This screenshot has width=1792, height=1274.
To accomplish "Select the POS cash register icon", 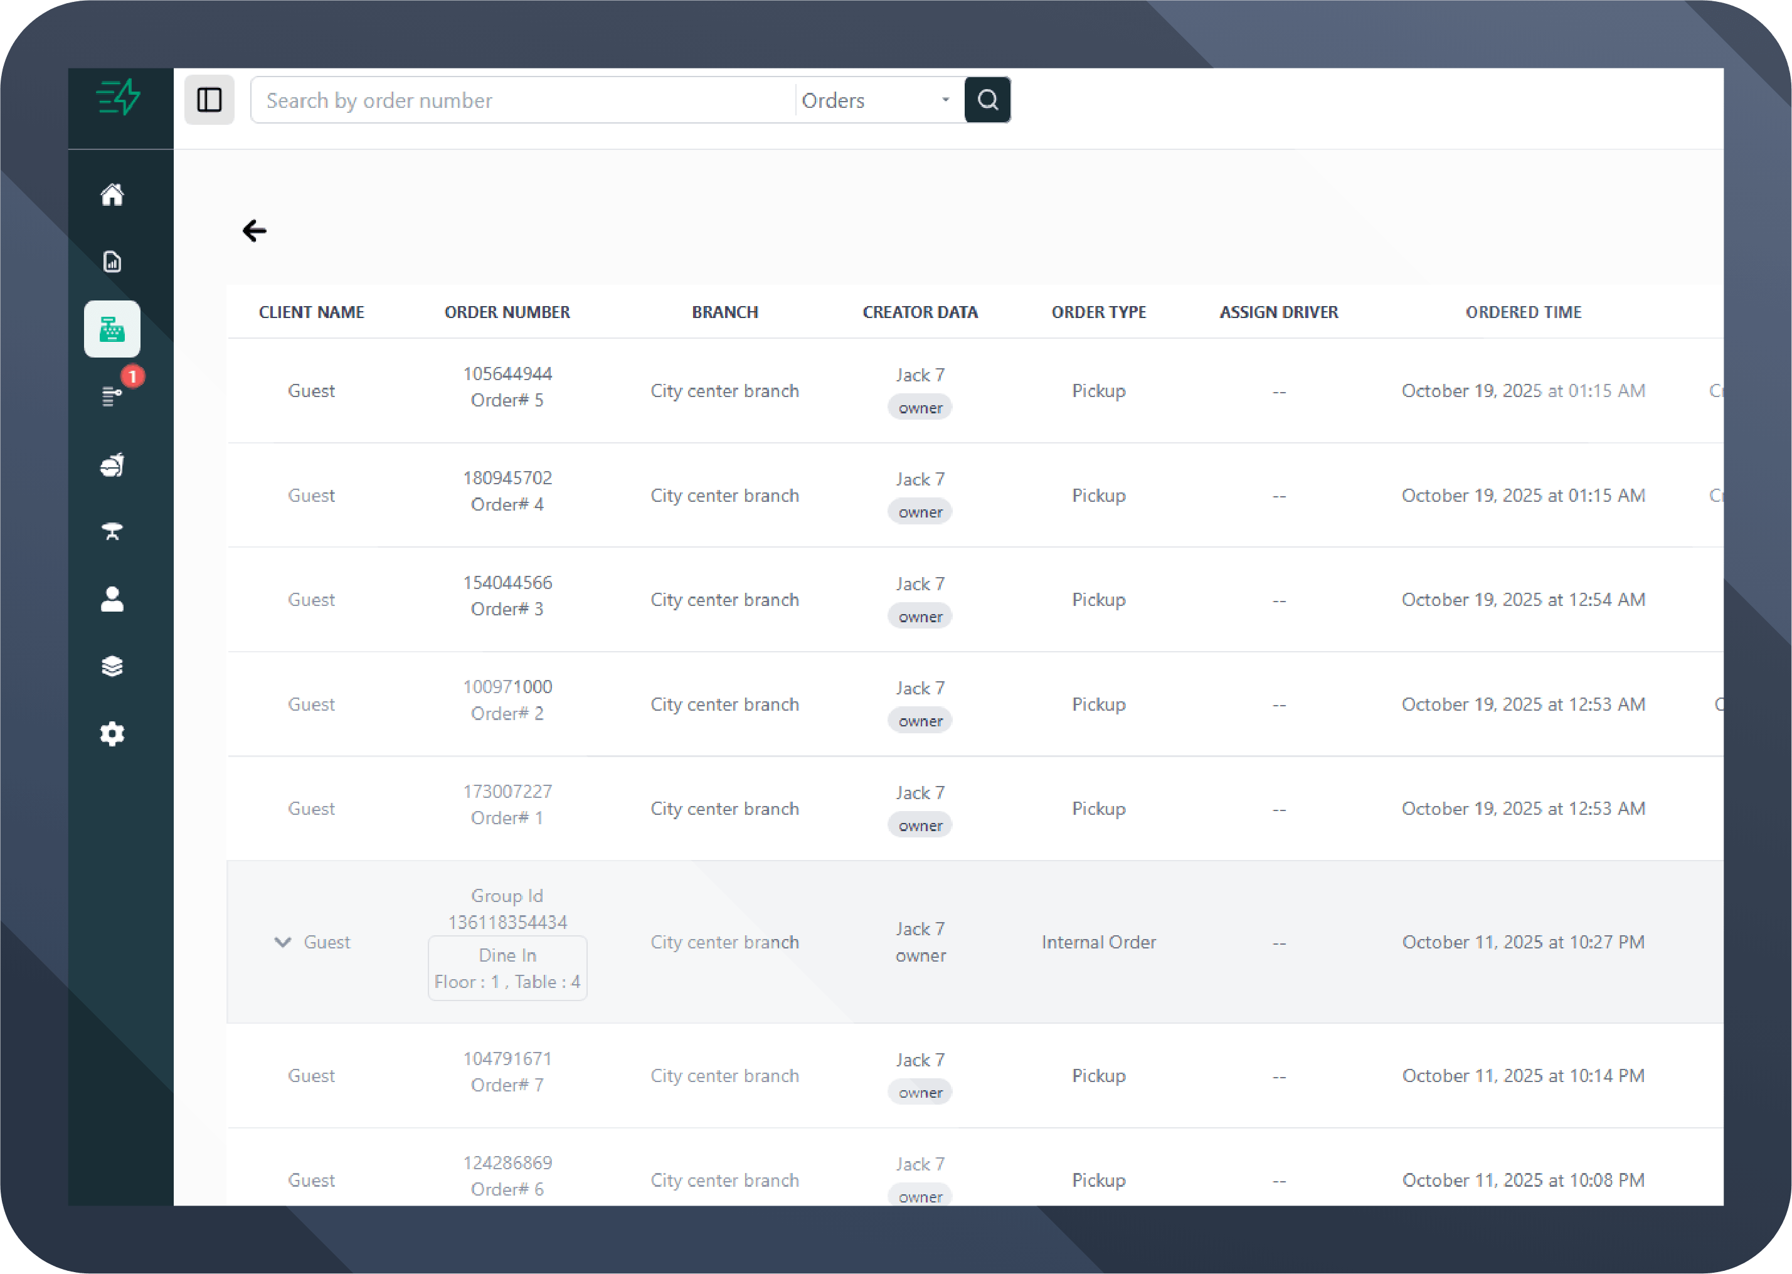I will click(x=112, y=329).
